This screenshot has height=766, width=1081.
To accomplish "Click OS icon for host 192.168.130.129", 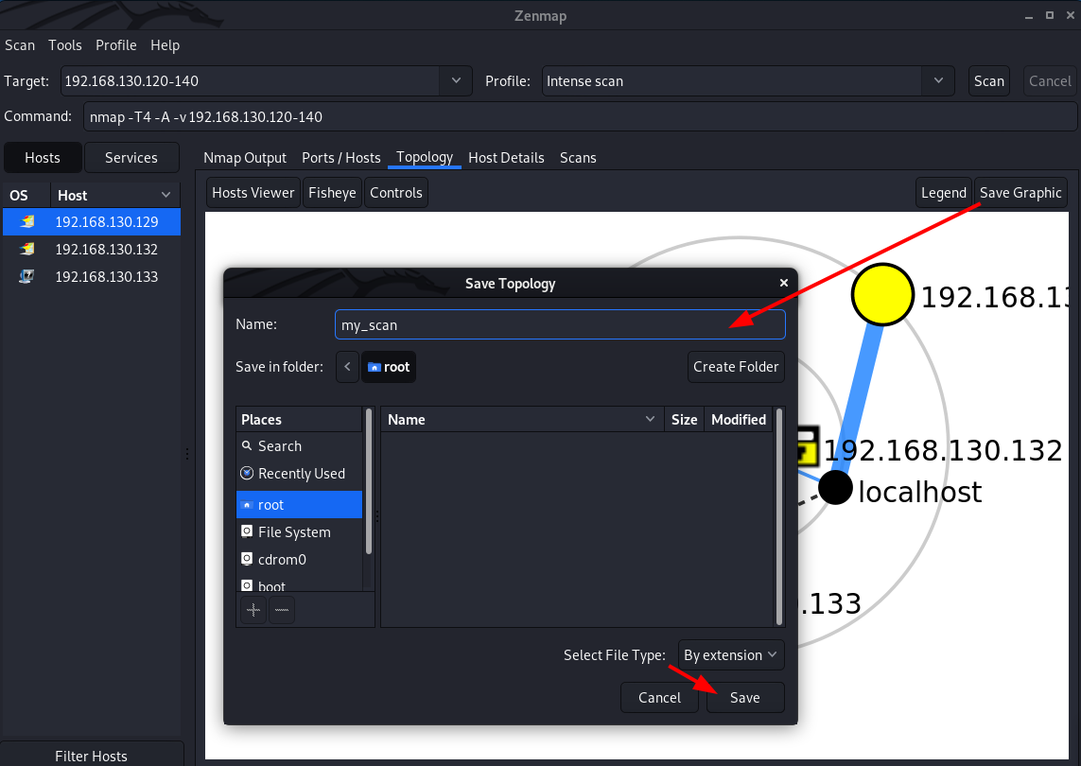I will coord(26,222).
